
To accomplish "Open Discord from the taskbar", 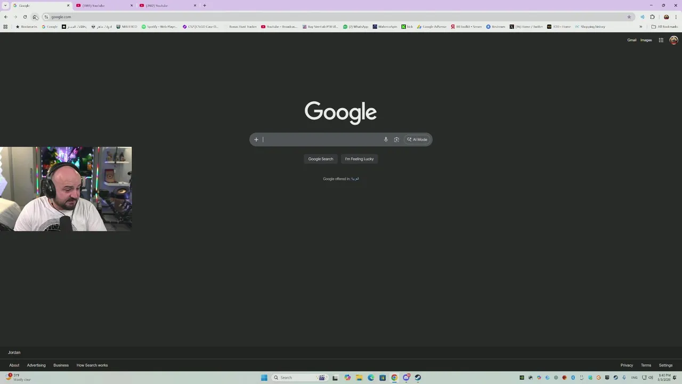I will click(406, 378).
